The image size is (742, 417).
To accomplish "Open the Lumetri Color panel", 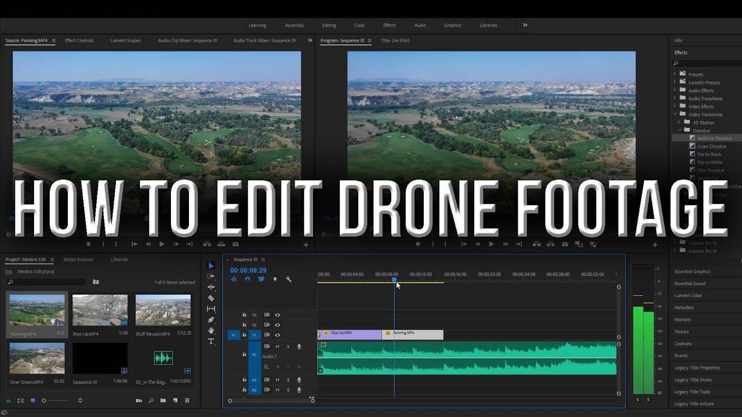I will point(688,295).
